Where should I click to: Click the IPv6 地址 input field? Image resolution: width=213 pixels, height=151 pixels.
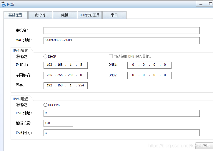(122, 114)
